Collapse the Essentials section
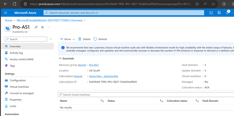This screenshot has width=234, height=116. pyautogui.click(x=67, y=58)
